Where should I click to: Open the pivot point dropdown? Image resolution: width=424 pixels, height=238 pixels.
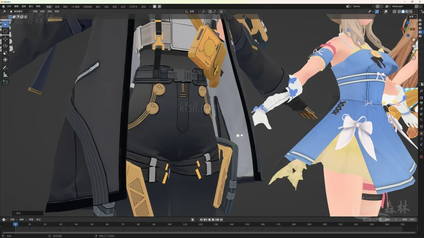(x=204, y=12)
